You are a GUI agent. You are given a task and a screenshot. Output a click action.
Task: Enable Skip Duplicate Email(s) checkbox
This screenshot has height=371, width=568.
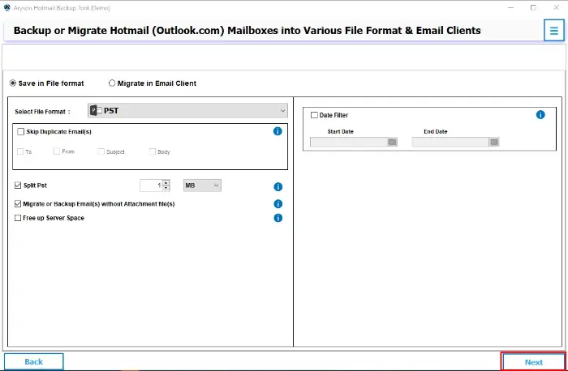(20, 131)
